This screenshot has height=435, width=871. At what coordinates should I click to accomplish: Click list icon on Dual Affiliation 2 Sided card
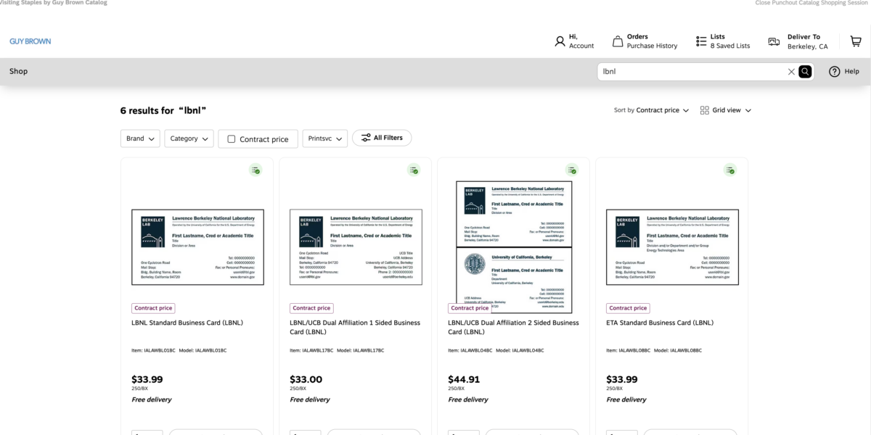coord(572,170)
